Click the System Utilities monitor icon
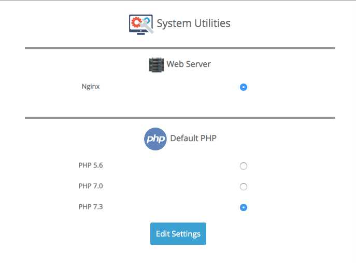356x263 pixels. 141,24
